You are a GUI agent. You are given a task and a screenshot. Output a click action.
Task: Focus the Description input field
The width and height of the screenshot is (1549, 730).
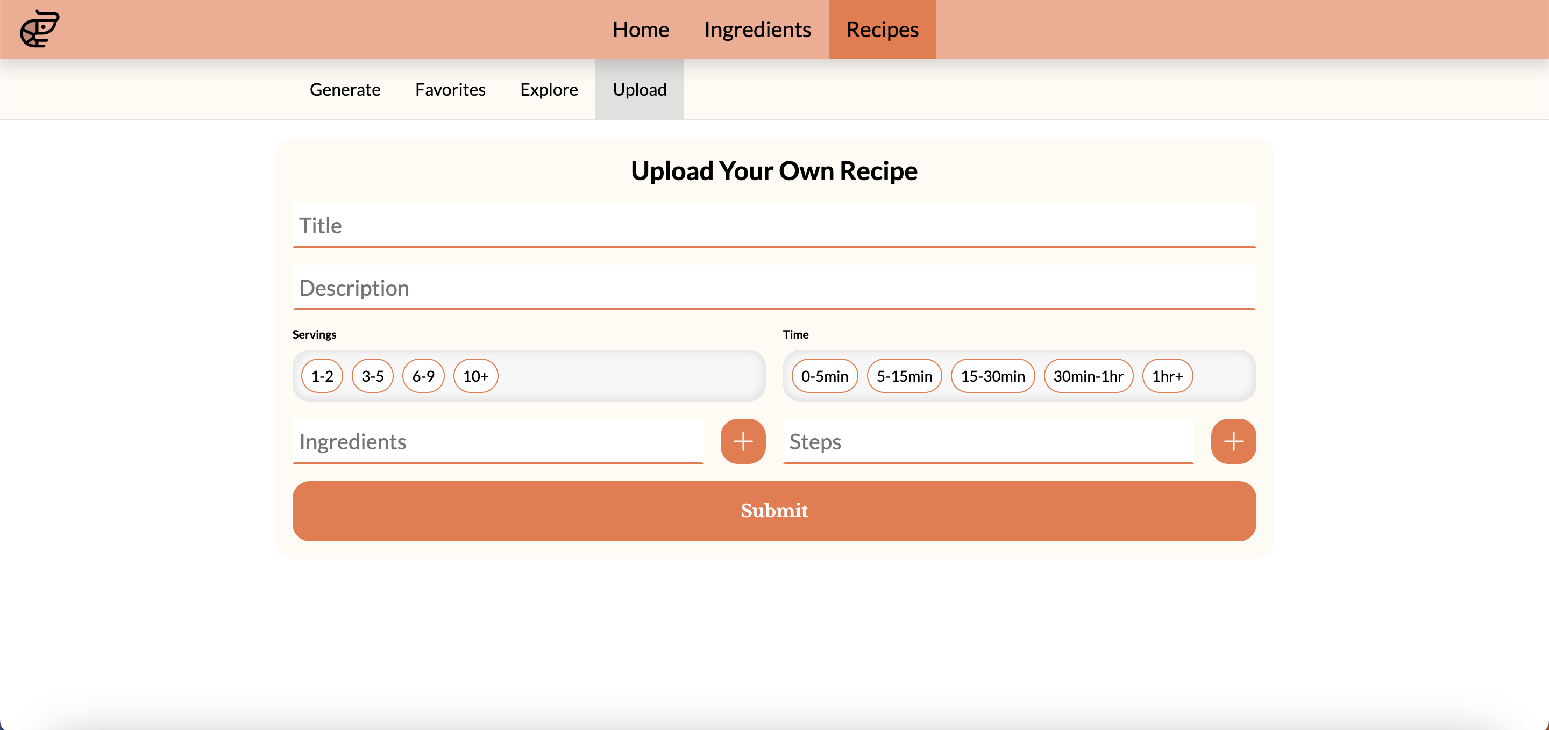pyautogui.click(x=774, y=288)
